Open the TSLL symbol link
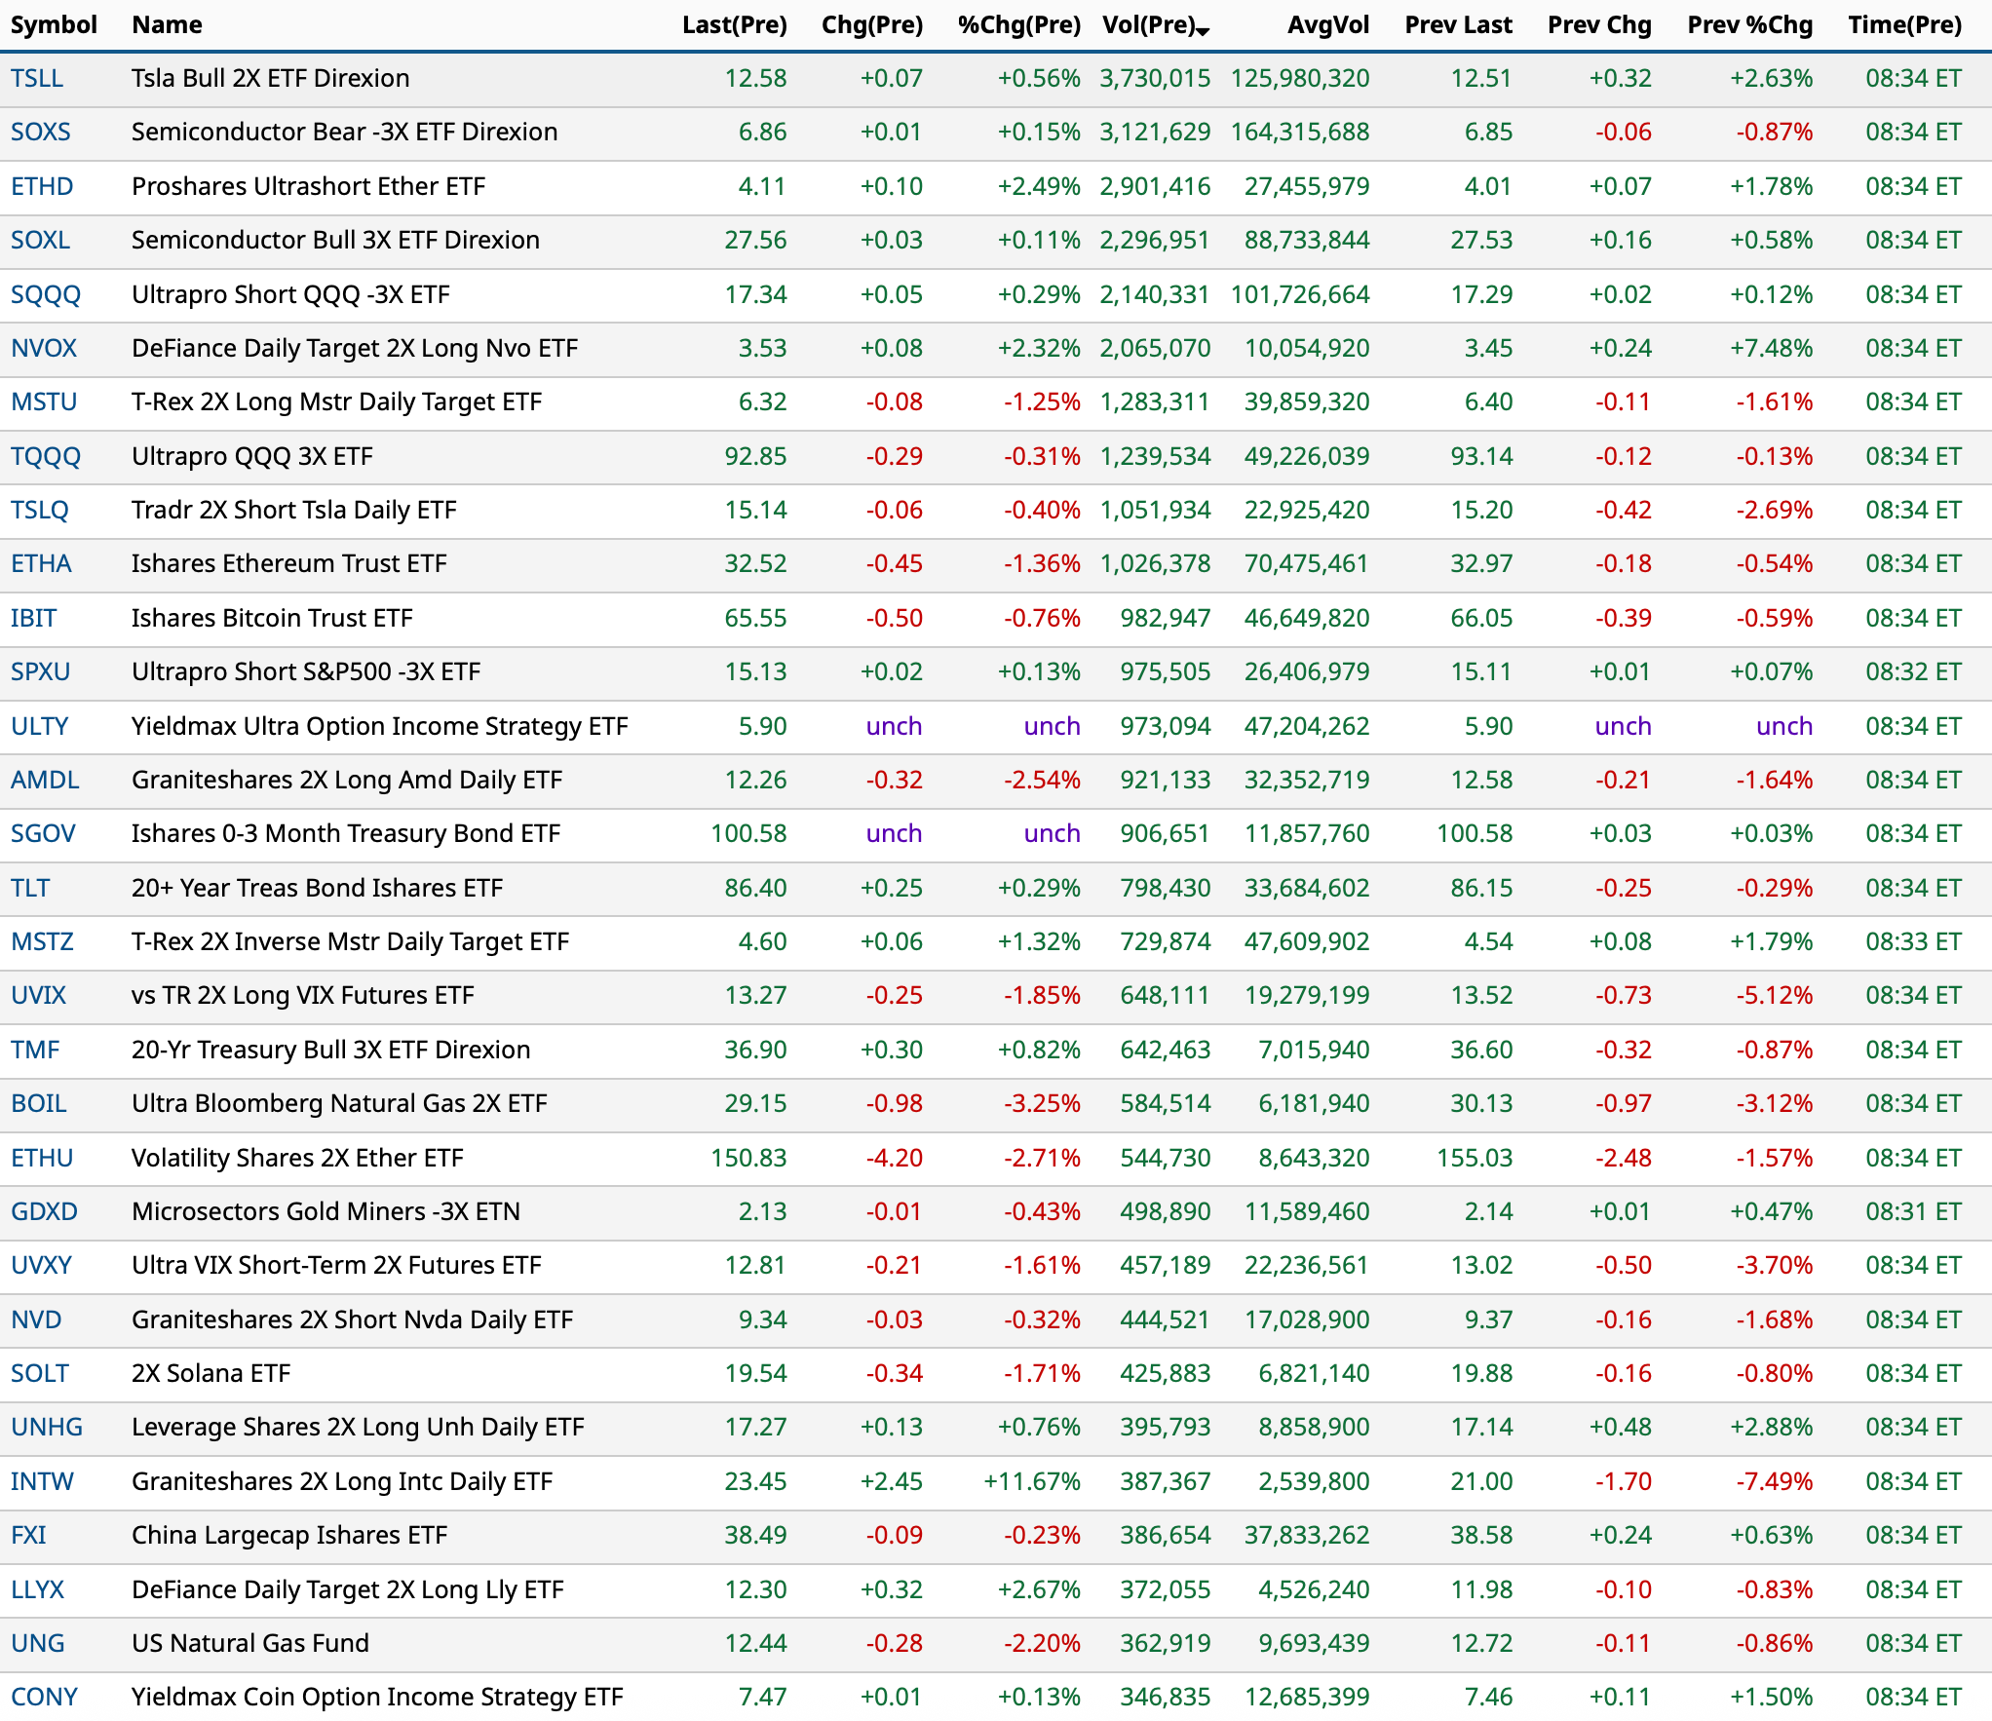This screenshot has height=1721, width=1992. (x=37, y=79)
